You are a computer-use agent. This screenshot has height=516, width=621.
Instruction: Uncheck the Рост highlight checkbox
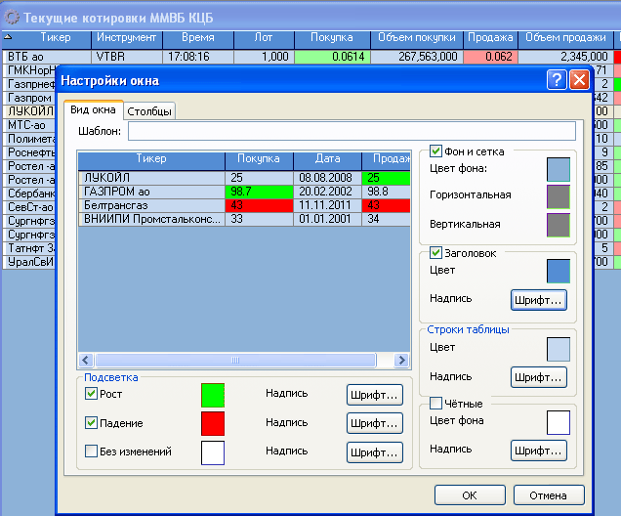[91, 394]
